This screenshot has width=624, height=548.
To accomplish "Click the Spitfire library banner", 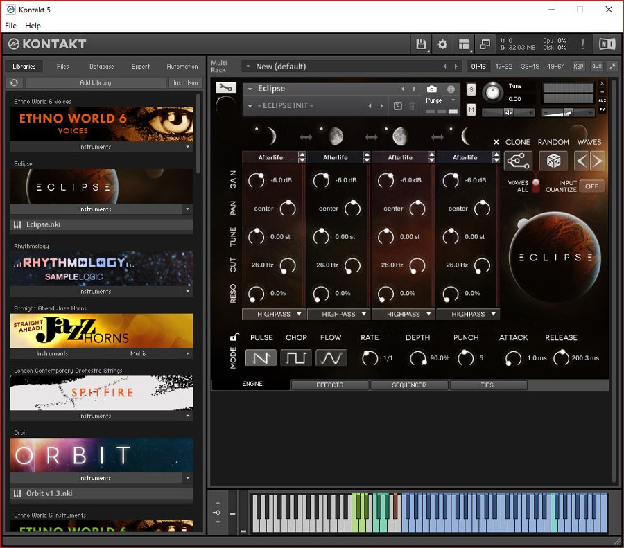I will 101,393.
